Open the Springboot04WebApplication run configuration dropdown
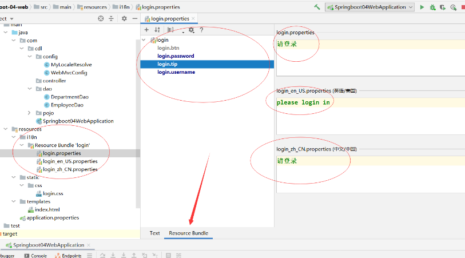The image size is (465, 258). [369, 7]
